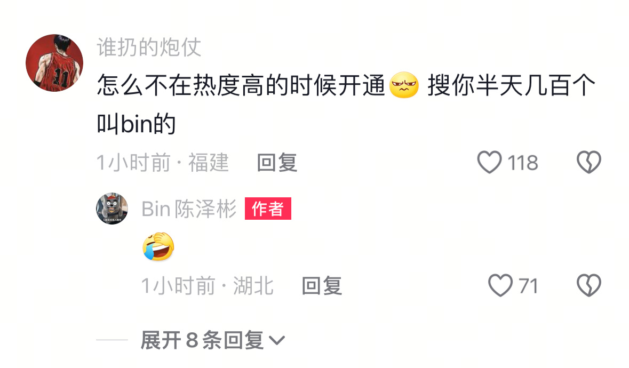Reply to the author's comment from 湖北
This screenshot has width=629, height=368.
322,286
